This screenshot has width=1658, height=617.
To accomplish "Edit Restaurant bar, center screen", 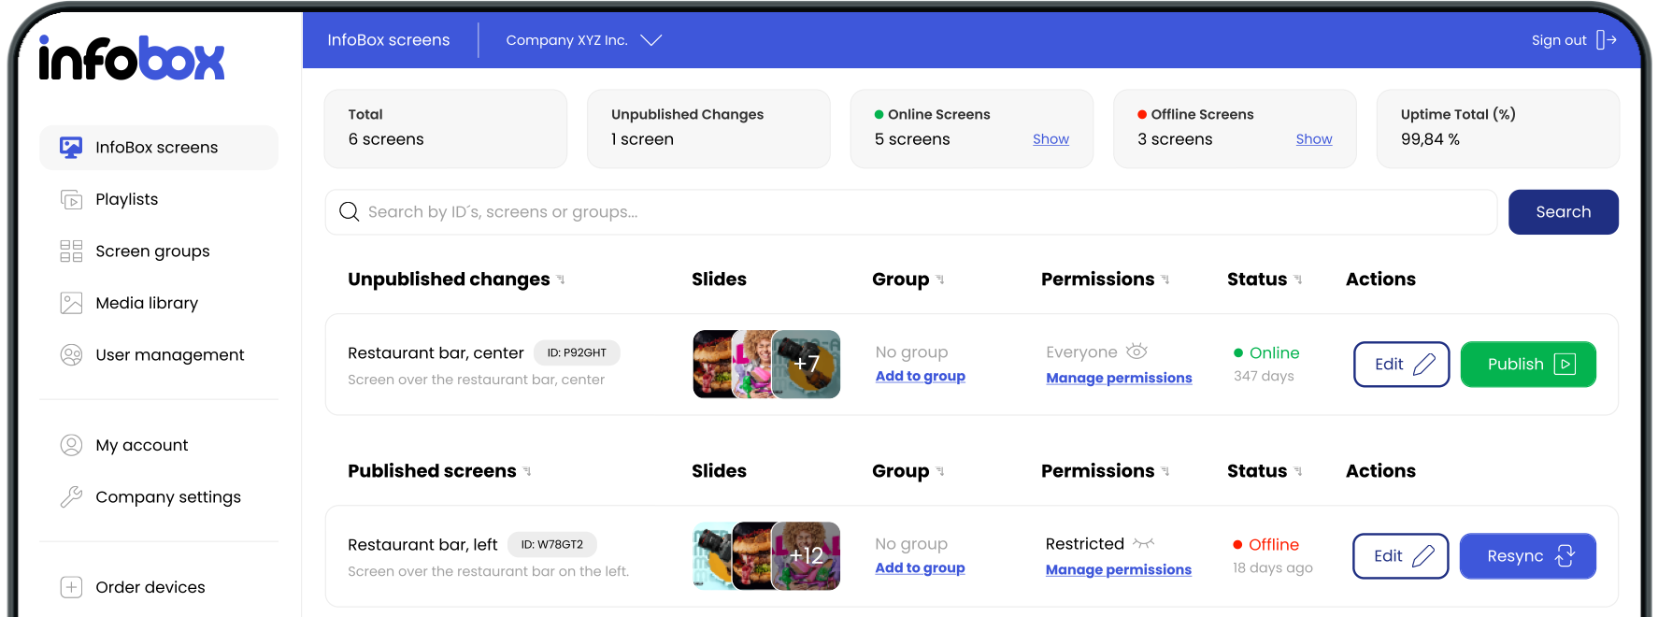I will coord(1402,365).
